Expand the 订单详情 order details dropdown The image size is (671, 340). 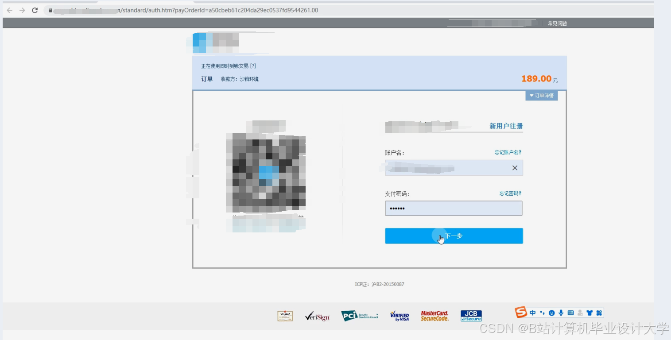[x=542, y=96]
